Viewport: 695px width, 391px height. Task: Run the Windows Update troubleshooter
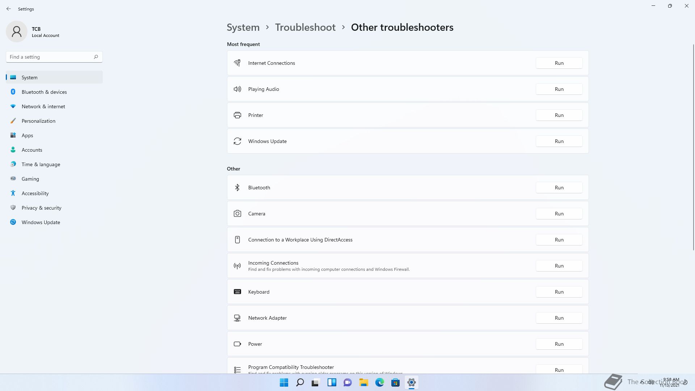pos(559,141)
